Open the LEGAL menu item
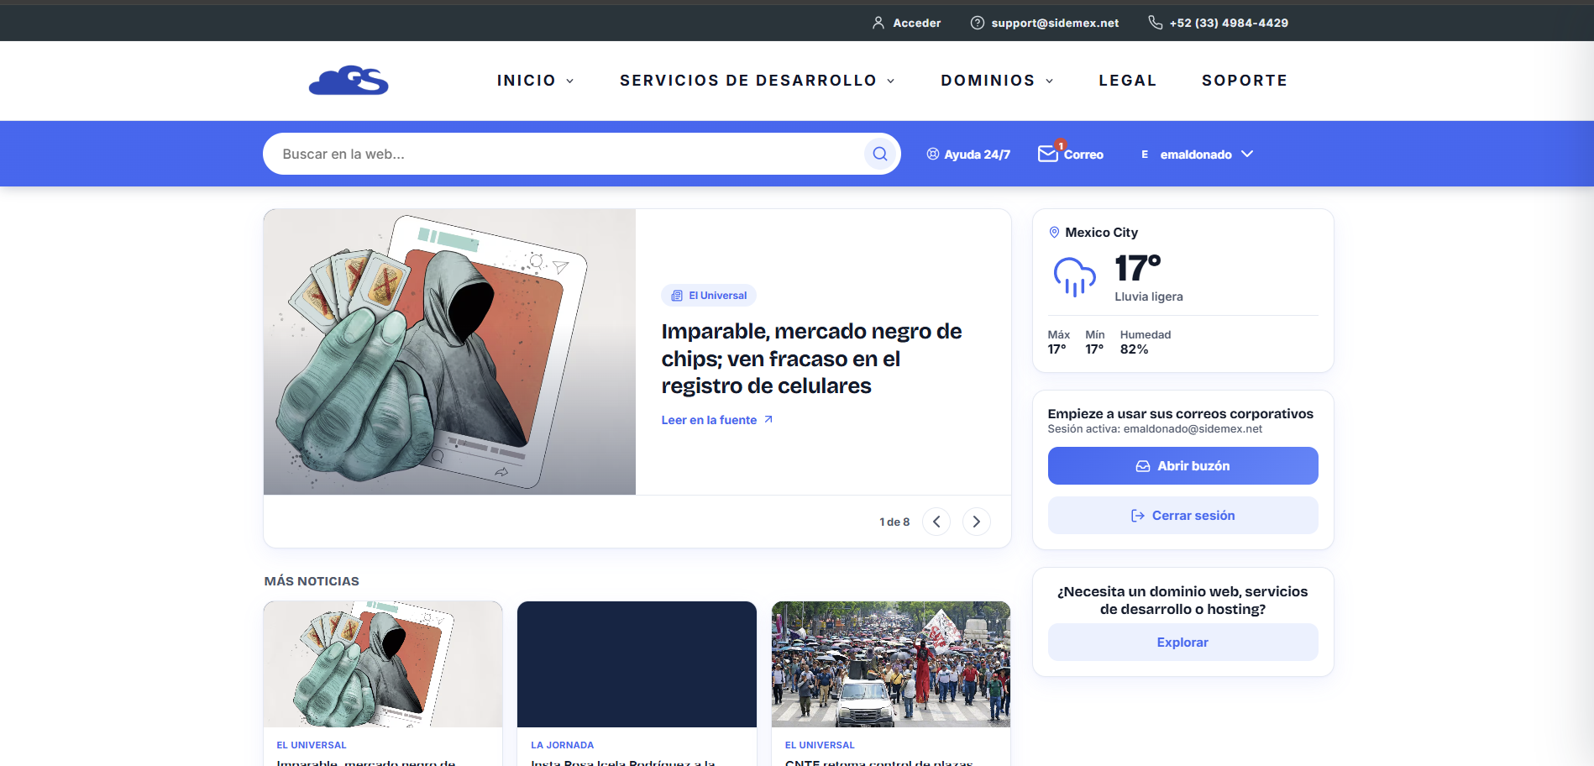This screenshot has width=1594, height=766. pyautogui.click(x=1128, y=81)
